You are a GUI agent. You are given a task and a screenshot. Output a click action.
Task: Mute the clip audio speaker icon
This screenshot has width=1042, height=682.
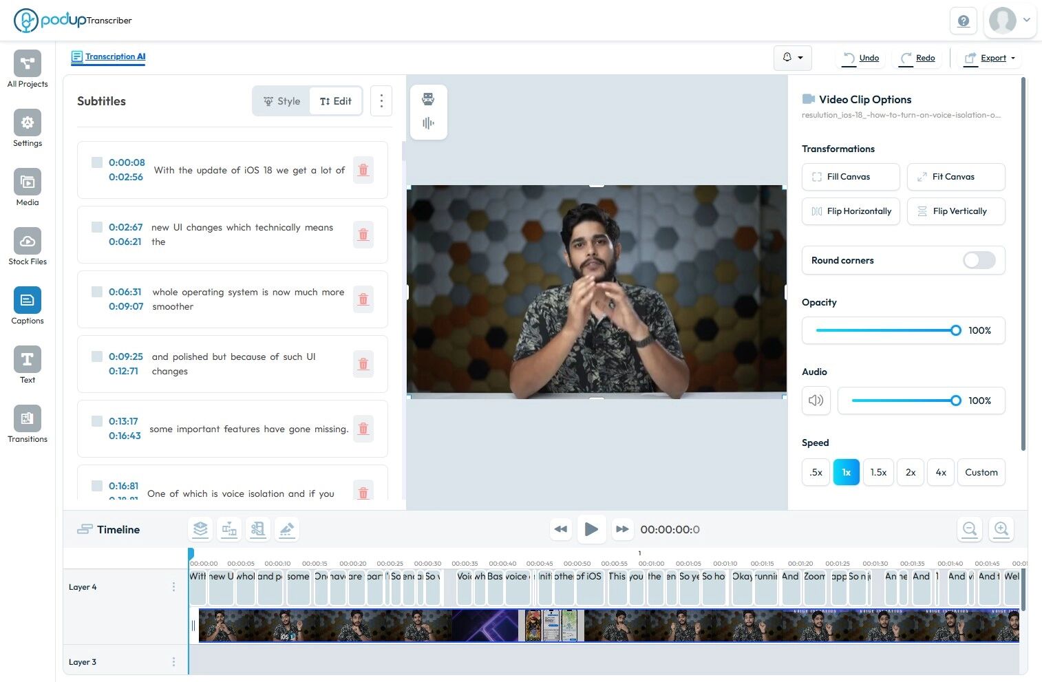816,401
